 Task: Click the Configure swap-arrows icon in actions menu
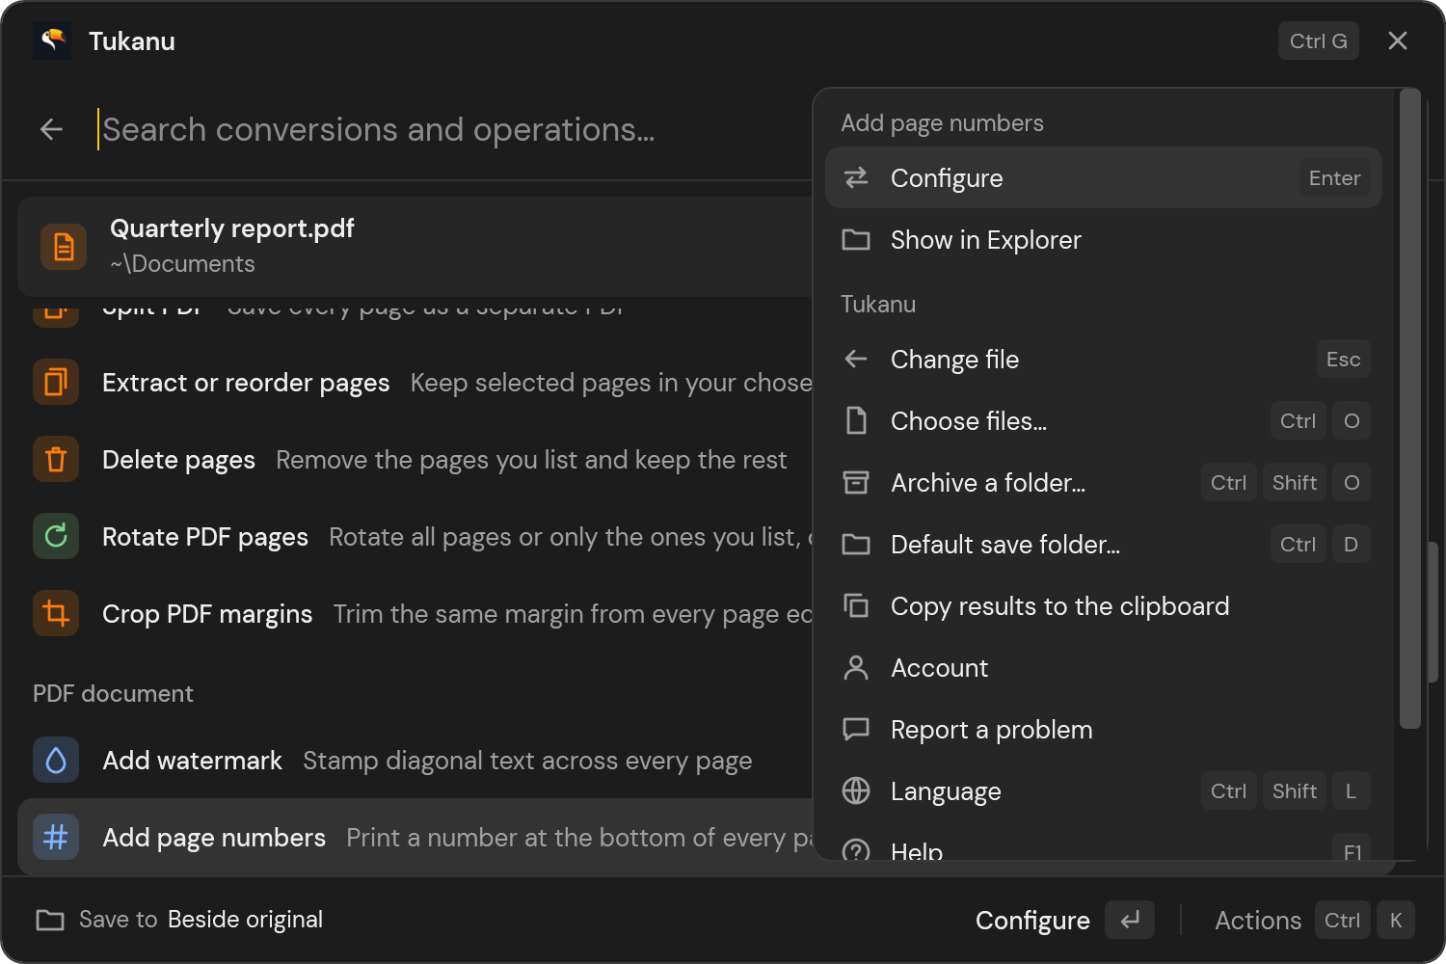[x=856, y=177]
